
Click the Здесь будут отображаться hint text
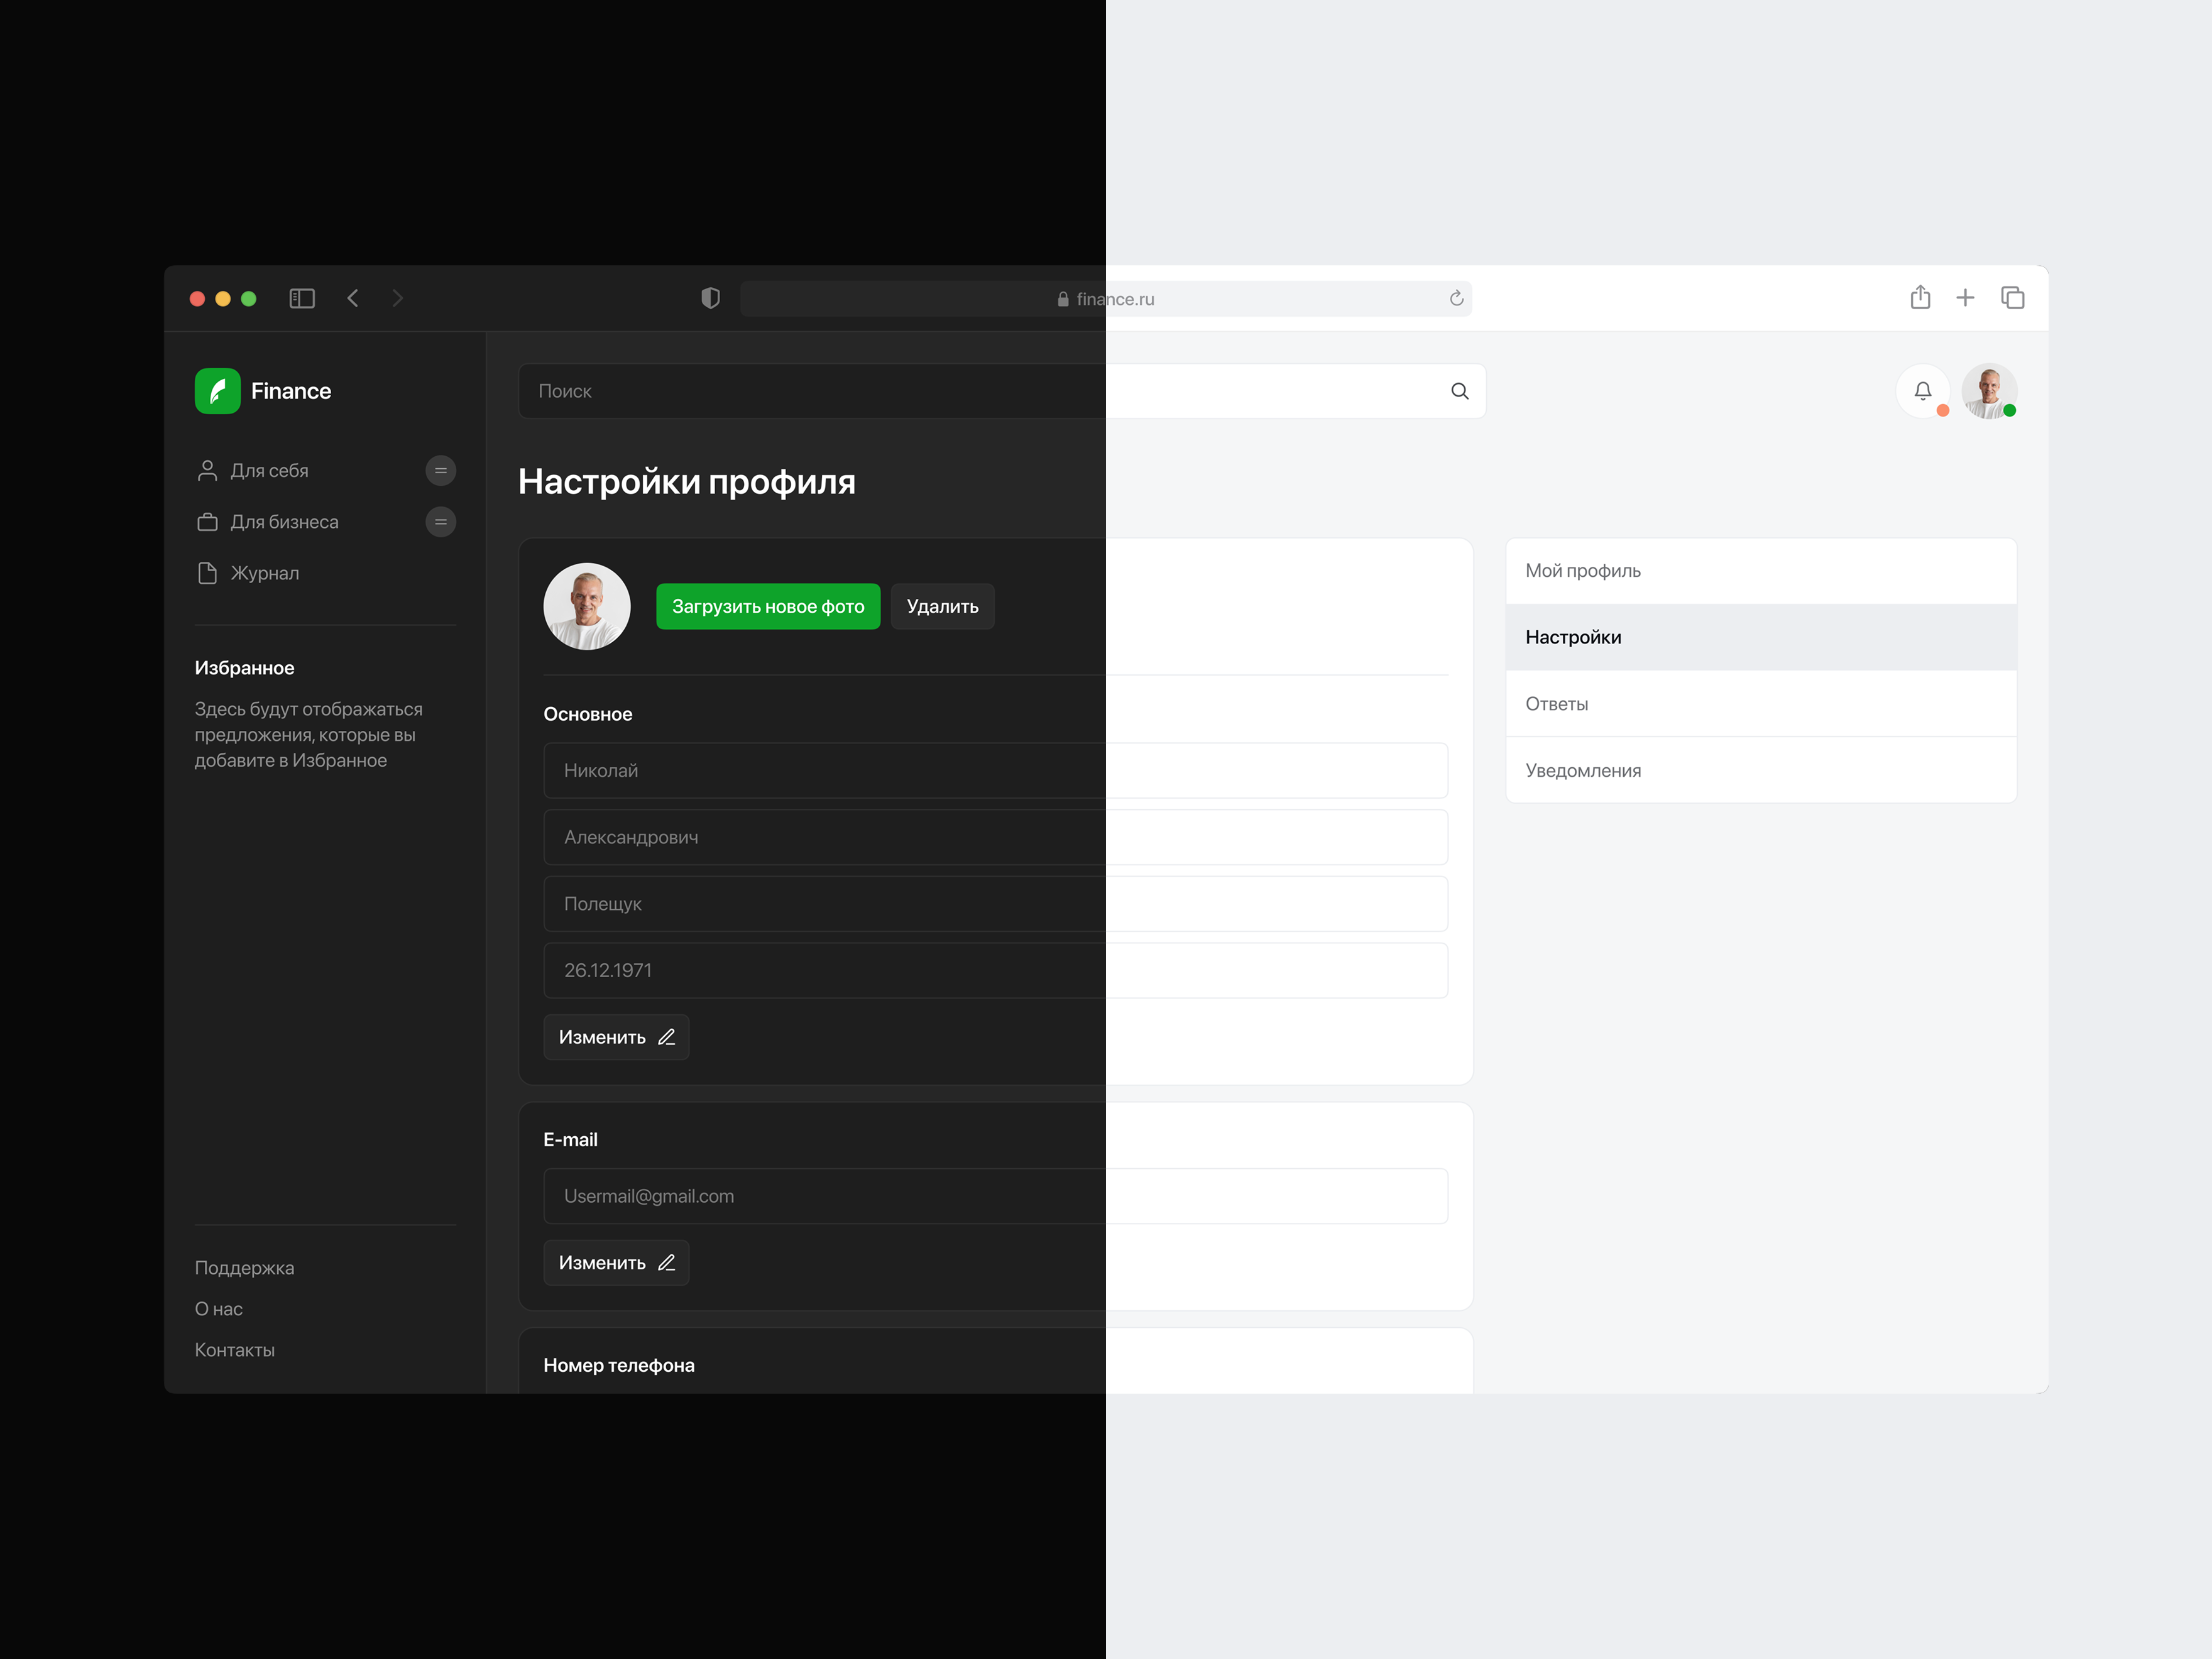309,735
